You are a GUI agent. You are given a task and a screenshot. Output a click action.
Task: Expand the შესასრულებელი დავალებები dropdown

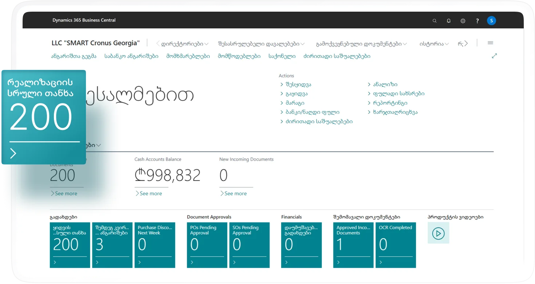pyautogui.click(x=261, y=44)
